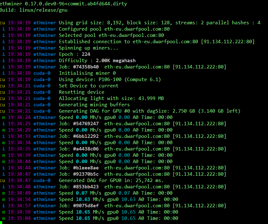Viewport: 268px width, 224px height.
Task: Click the 'Selected pool' dwarfpool address
Action: [131, 35]
